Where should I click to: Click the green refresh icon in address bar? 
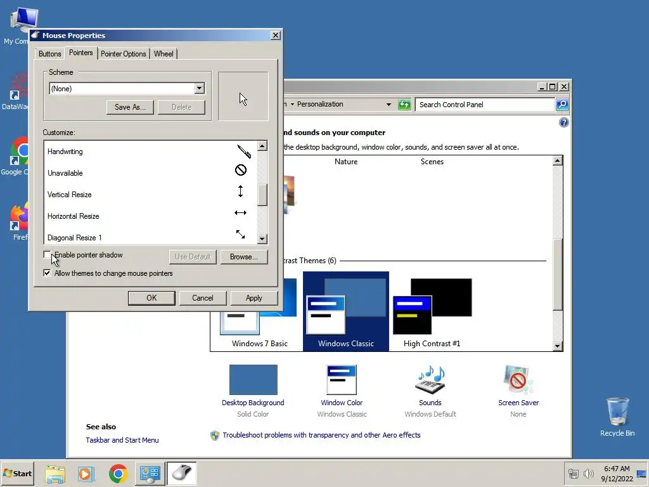[404, 105]
